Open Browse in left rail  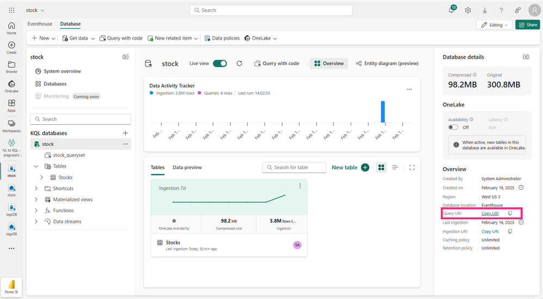click(x=11, y=67)
